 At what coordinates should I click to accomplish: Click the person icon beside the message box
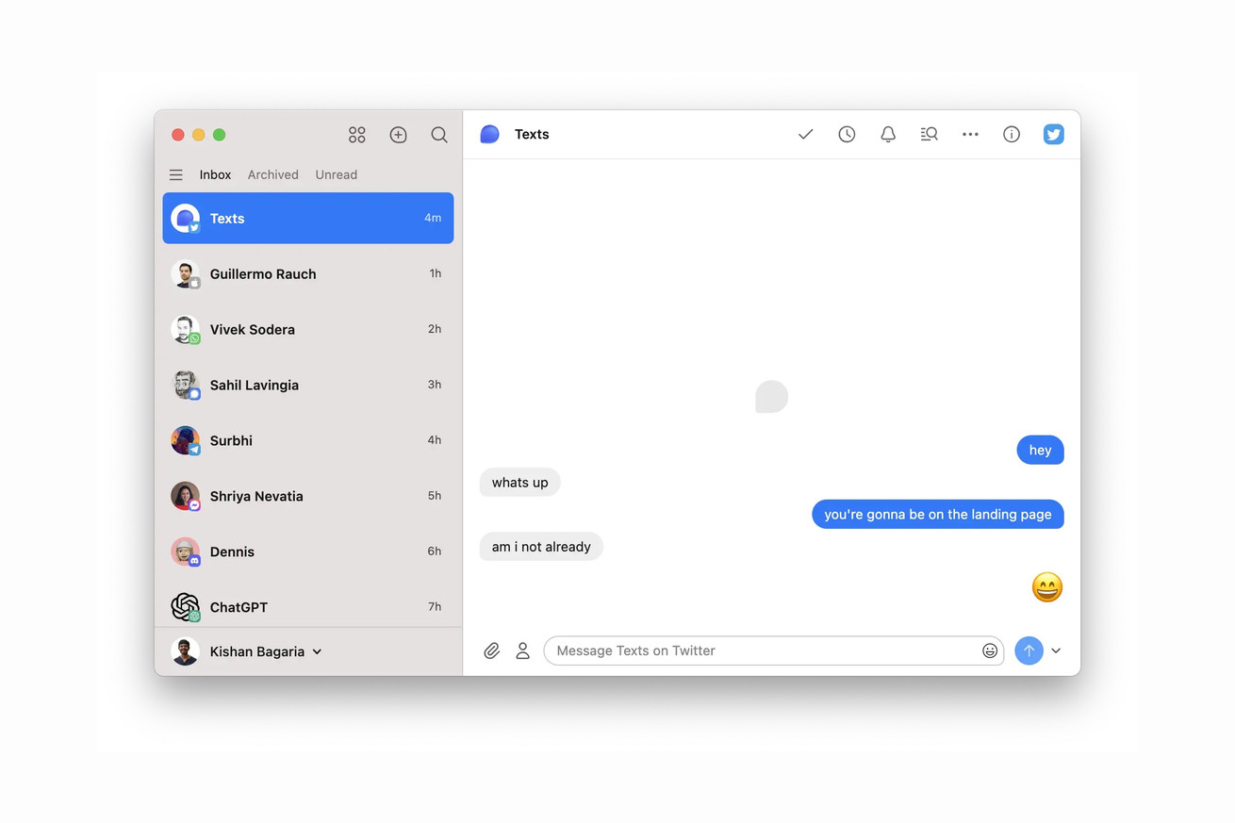522,650
